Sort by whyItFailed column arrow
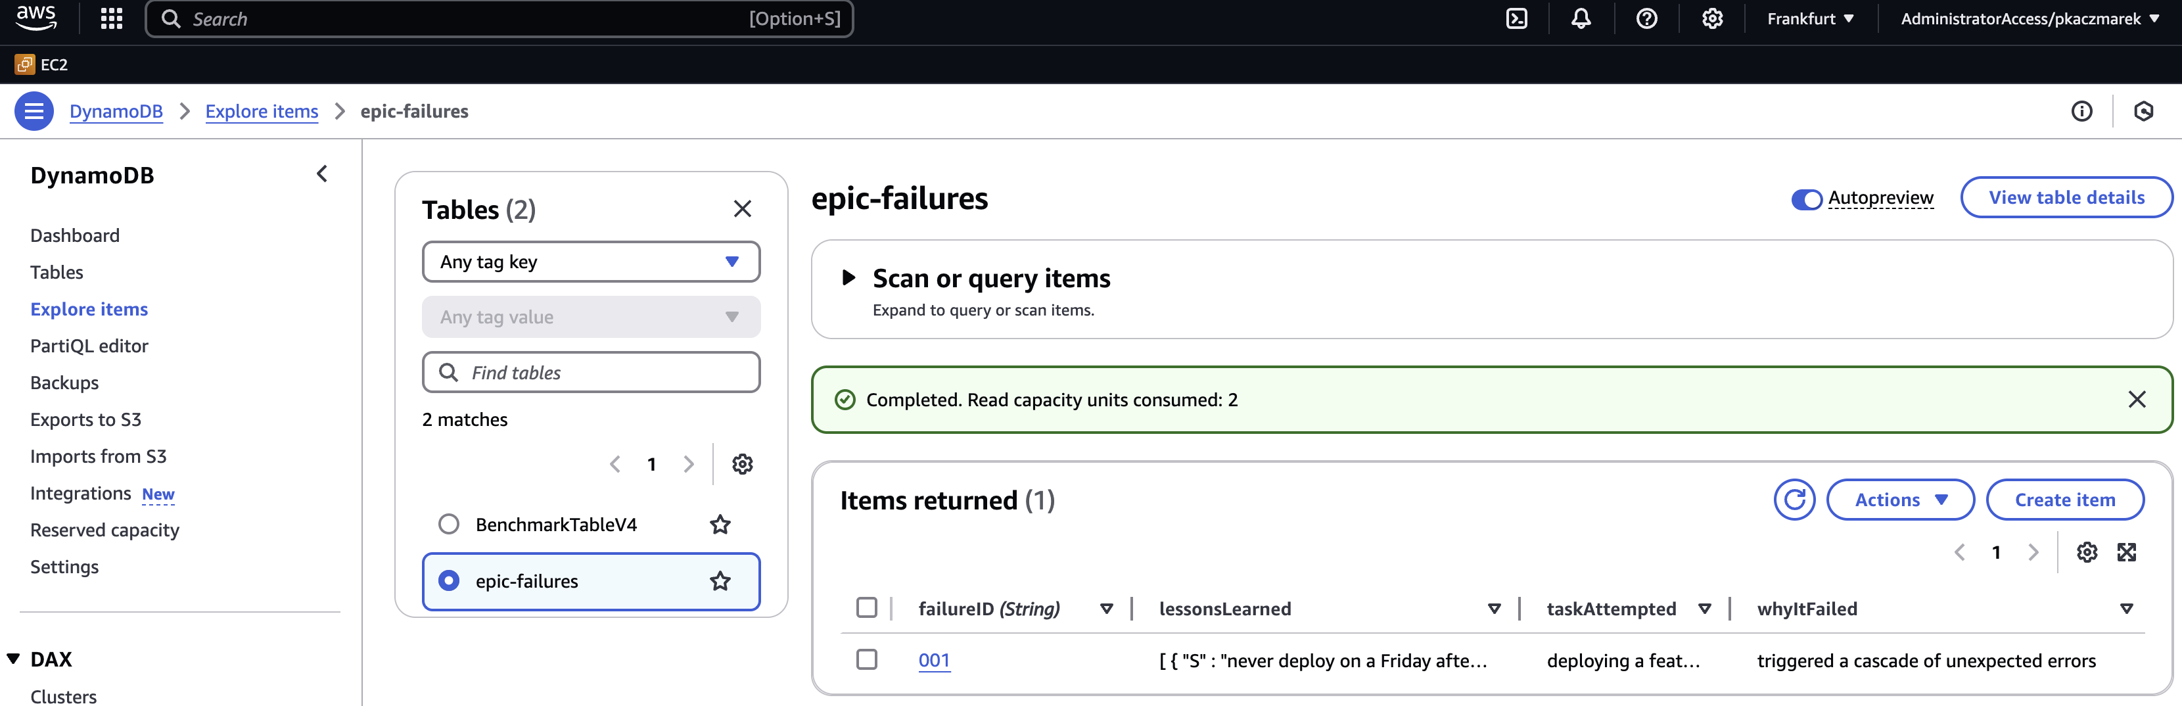The width and height of the screenshot is (2182, 706). point(2125,609)
